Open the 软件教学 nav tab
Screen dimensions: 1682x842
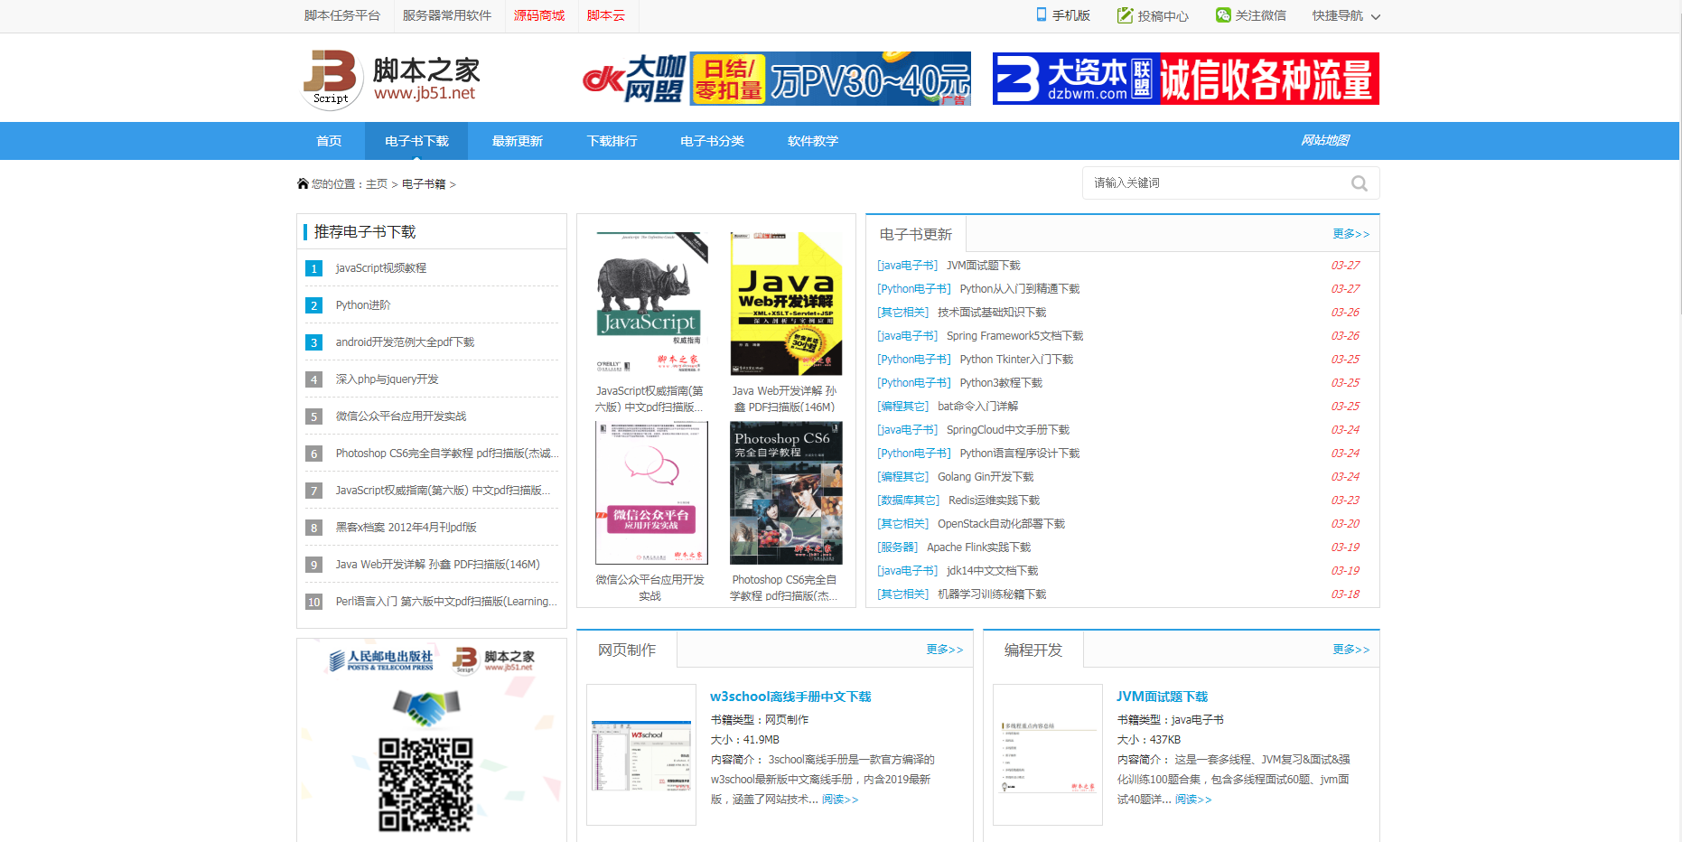[813, 141]
